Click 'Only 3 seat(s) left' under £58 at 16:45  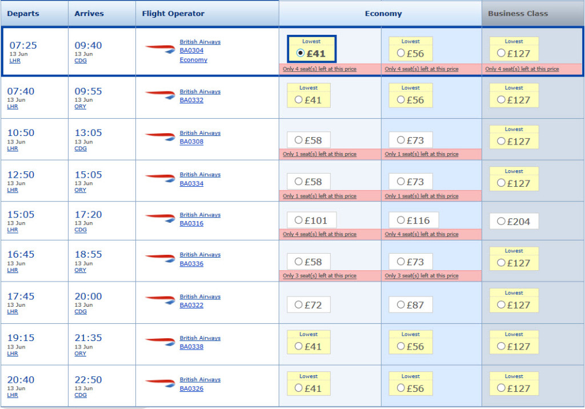tap(319, 276)
